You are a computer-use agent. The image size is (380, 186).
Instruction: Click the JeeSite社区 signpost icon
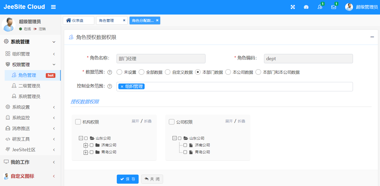pyautogui.click(x=8, y=149)
